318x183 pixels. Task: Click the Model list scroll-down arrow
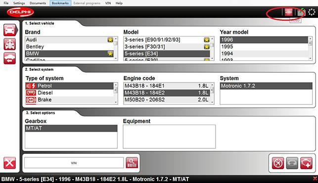coord(212,59)
